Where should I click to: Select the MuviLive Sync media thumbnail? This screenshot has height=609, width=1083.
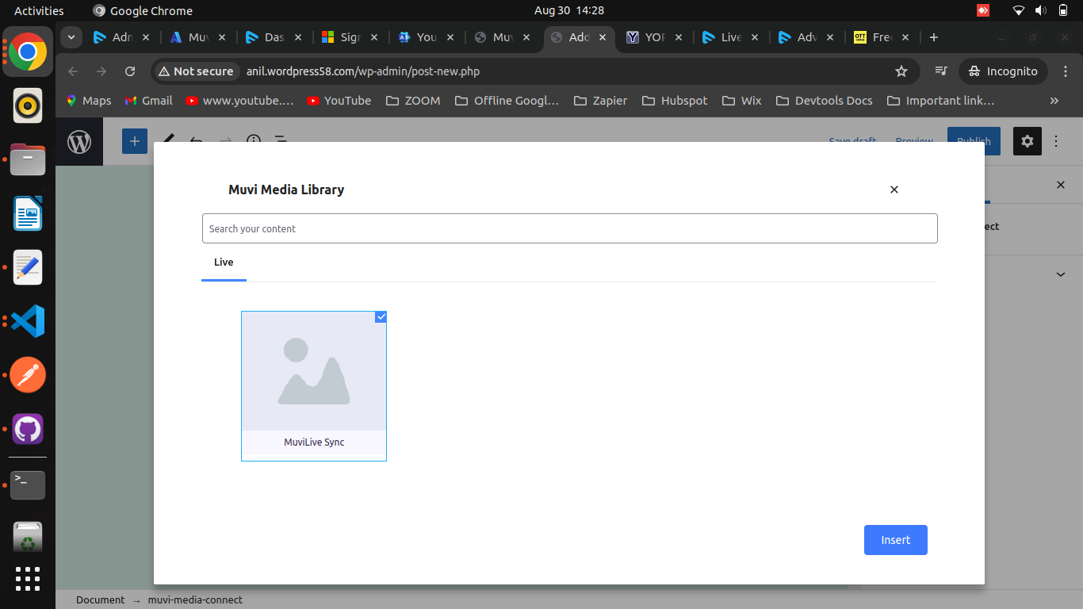click(x=314, y=371)
